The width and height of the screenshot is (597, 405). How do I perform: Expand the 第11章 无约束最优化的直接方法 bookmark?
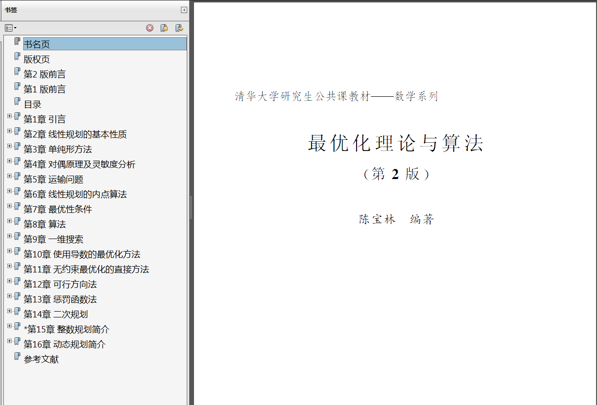9,266
